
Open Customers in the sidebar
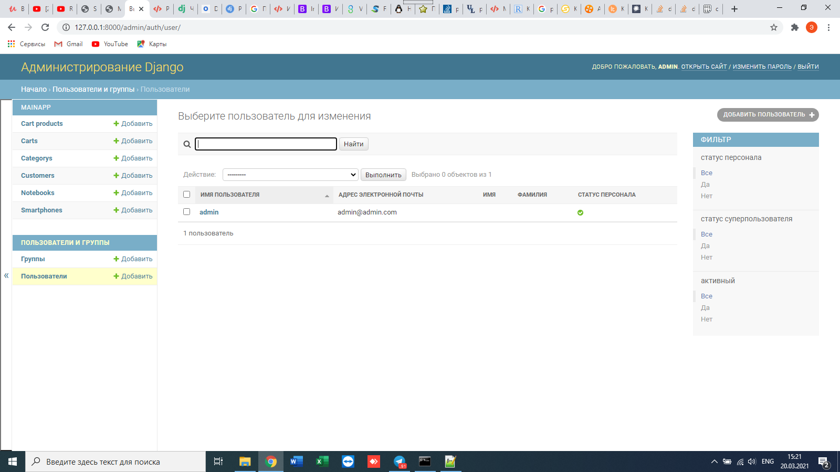click(38, 176)
